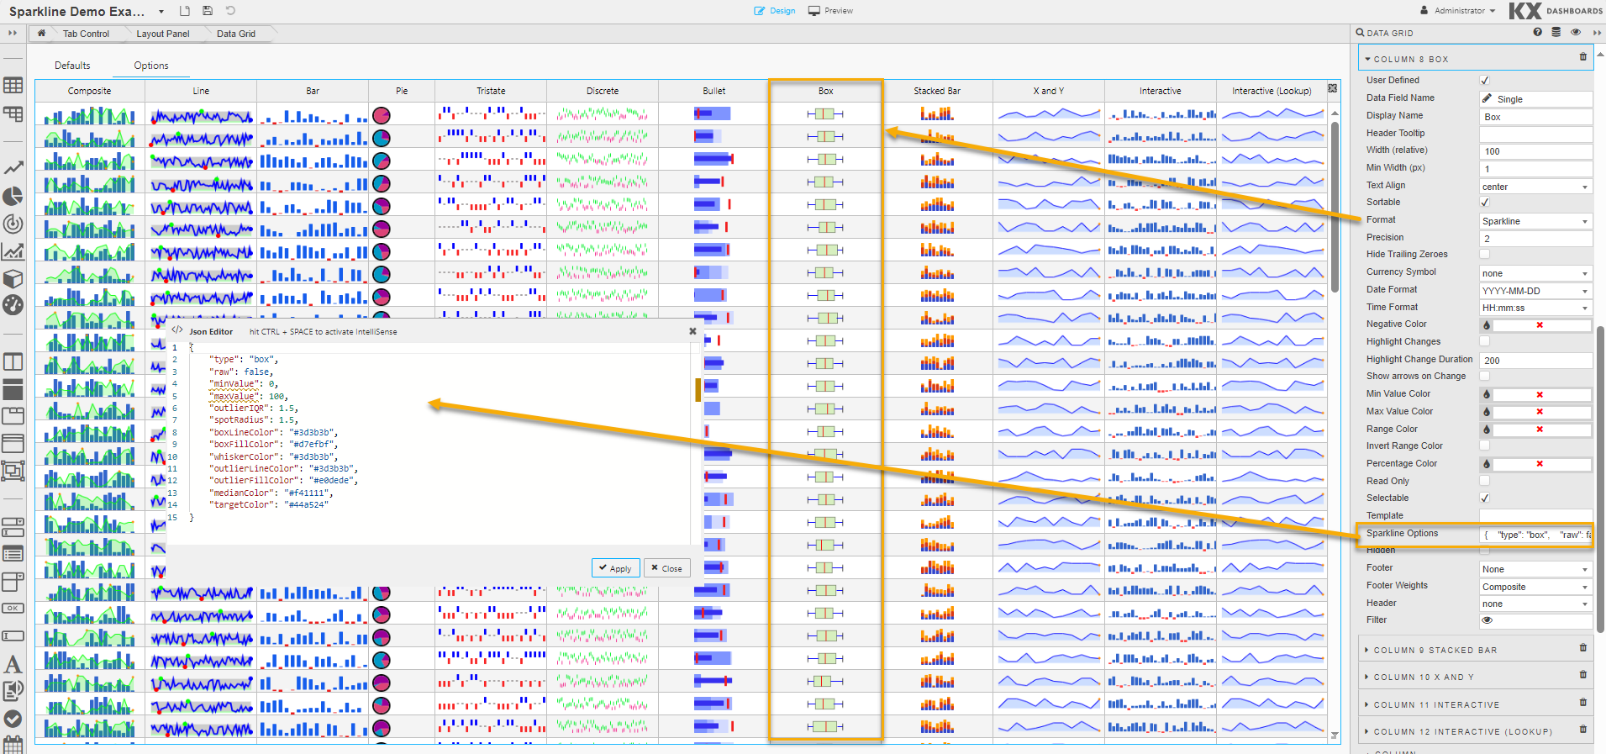Screen dimensions: 1606x754
Task: Open the data sources database icon
Action: coord(1556,32)
